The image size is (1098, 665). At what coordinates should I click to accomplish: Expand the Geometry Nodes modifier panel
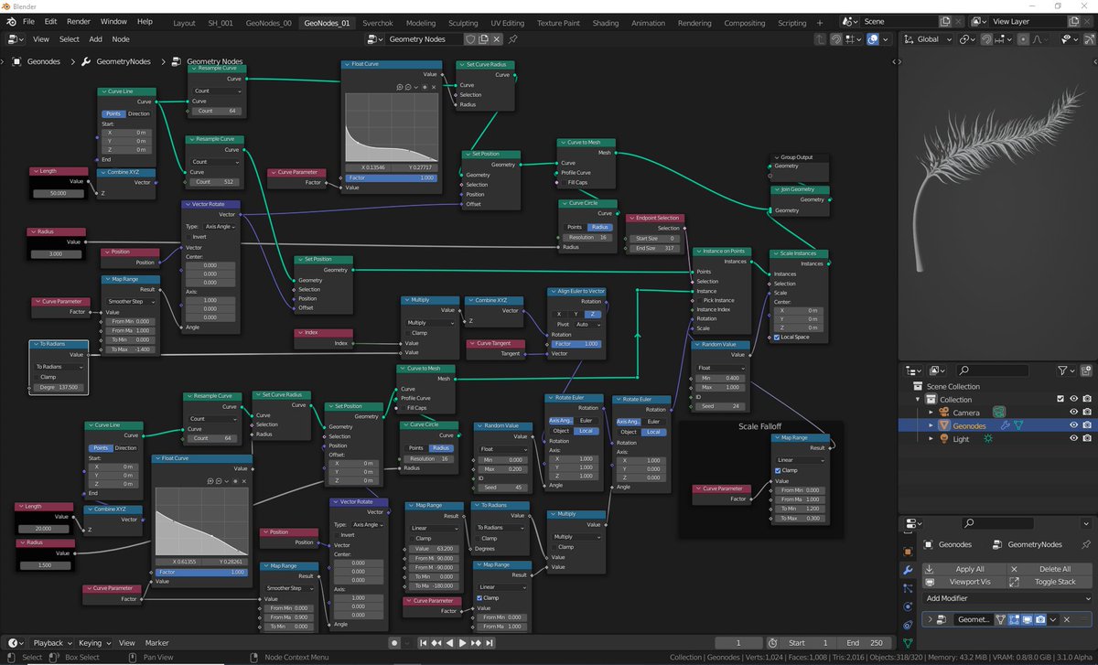click(x=932, y=619)
